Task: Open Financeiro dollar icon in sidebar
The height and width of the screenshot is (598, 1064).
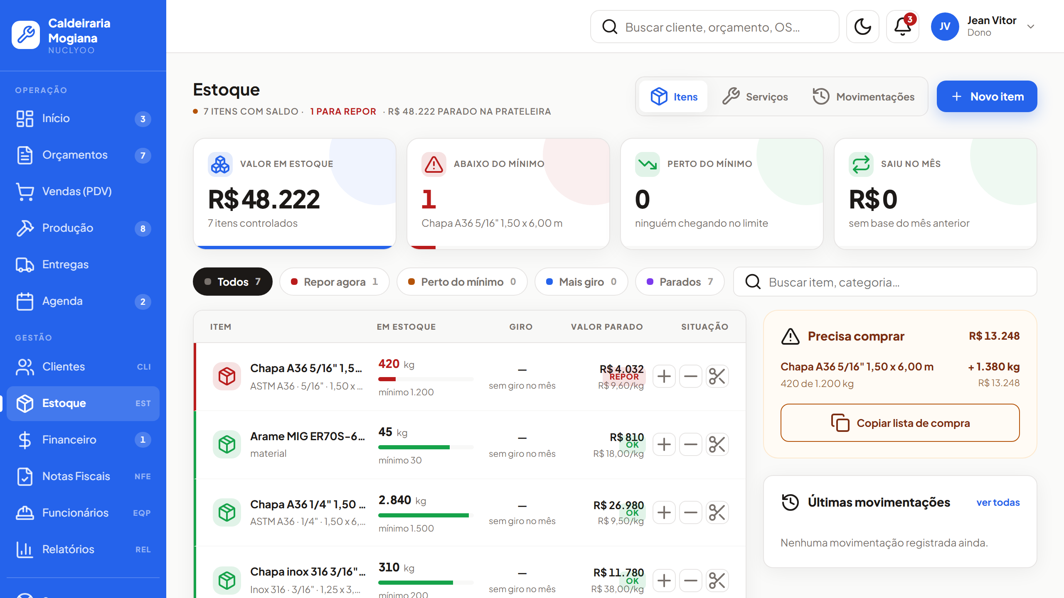Action: (25, 440)
